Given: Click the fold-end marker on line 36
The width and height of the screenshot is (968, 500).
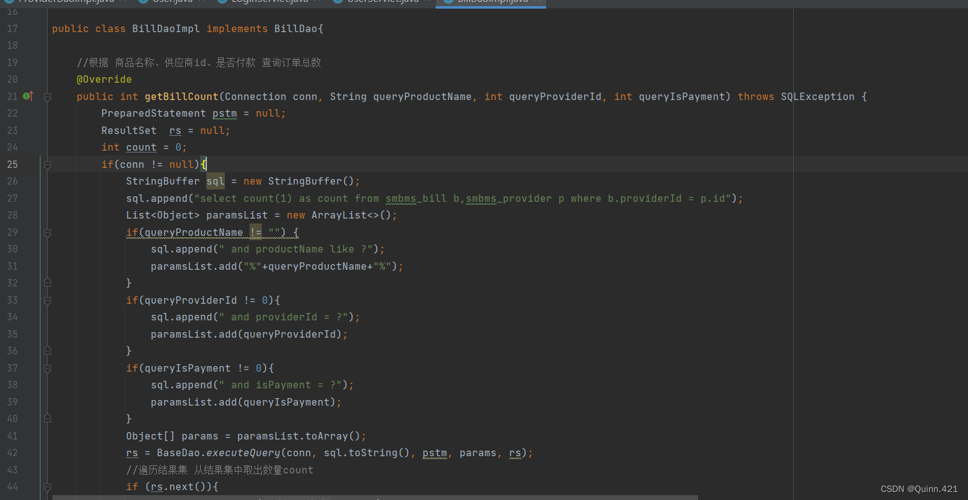Looking at the screenshot, I should 48,351.
